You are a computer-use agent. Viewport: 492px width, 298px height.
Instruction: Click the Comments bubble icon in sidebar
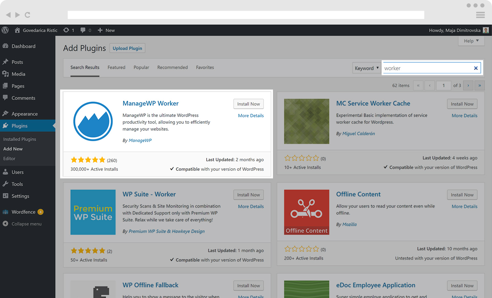[5, 98]
